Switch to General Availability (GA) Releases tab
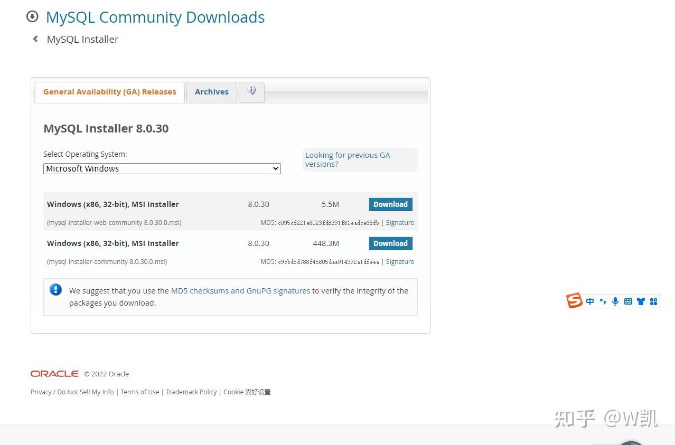Image resolution: width=675 pixels, height=445 pixels. [110, 92]
